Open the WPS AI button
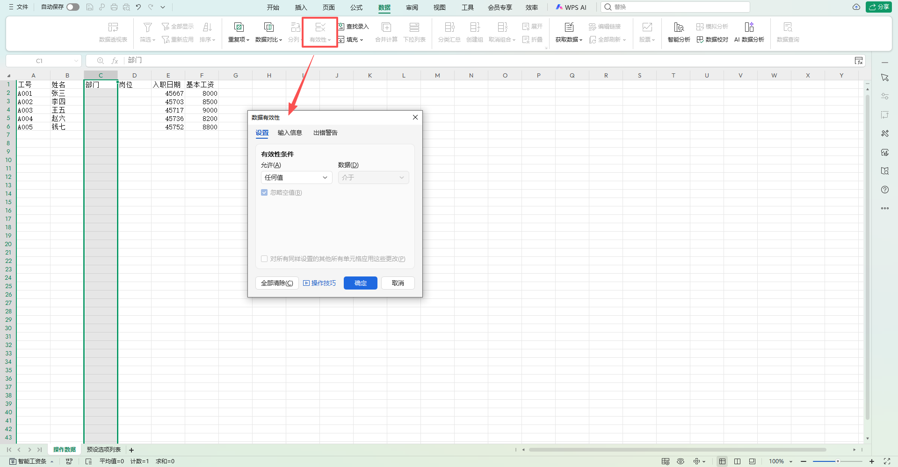898x467 pixels. click(571, 7)
